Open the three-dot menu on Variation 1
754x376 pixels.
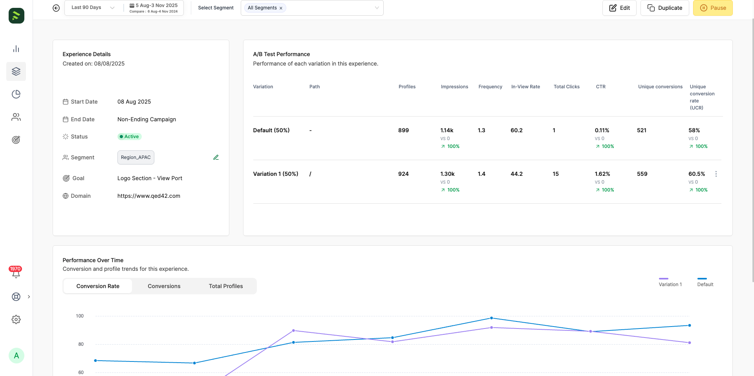(716, 174)
